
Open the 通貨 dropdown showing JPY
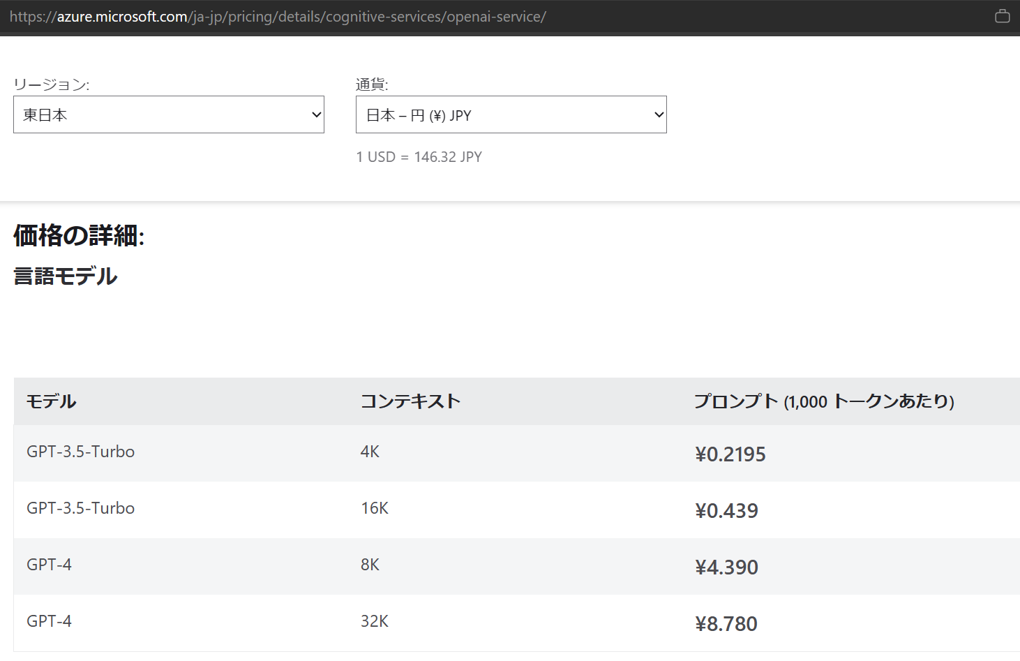coord(511,114)
